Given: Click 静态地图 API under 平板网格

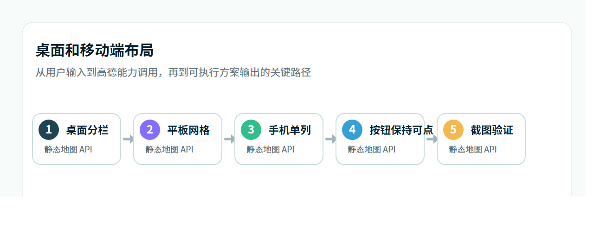Looking at the screenshot, I should [169, 150].
